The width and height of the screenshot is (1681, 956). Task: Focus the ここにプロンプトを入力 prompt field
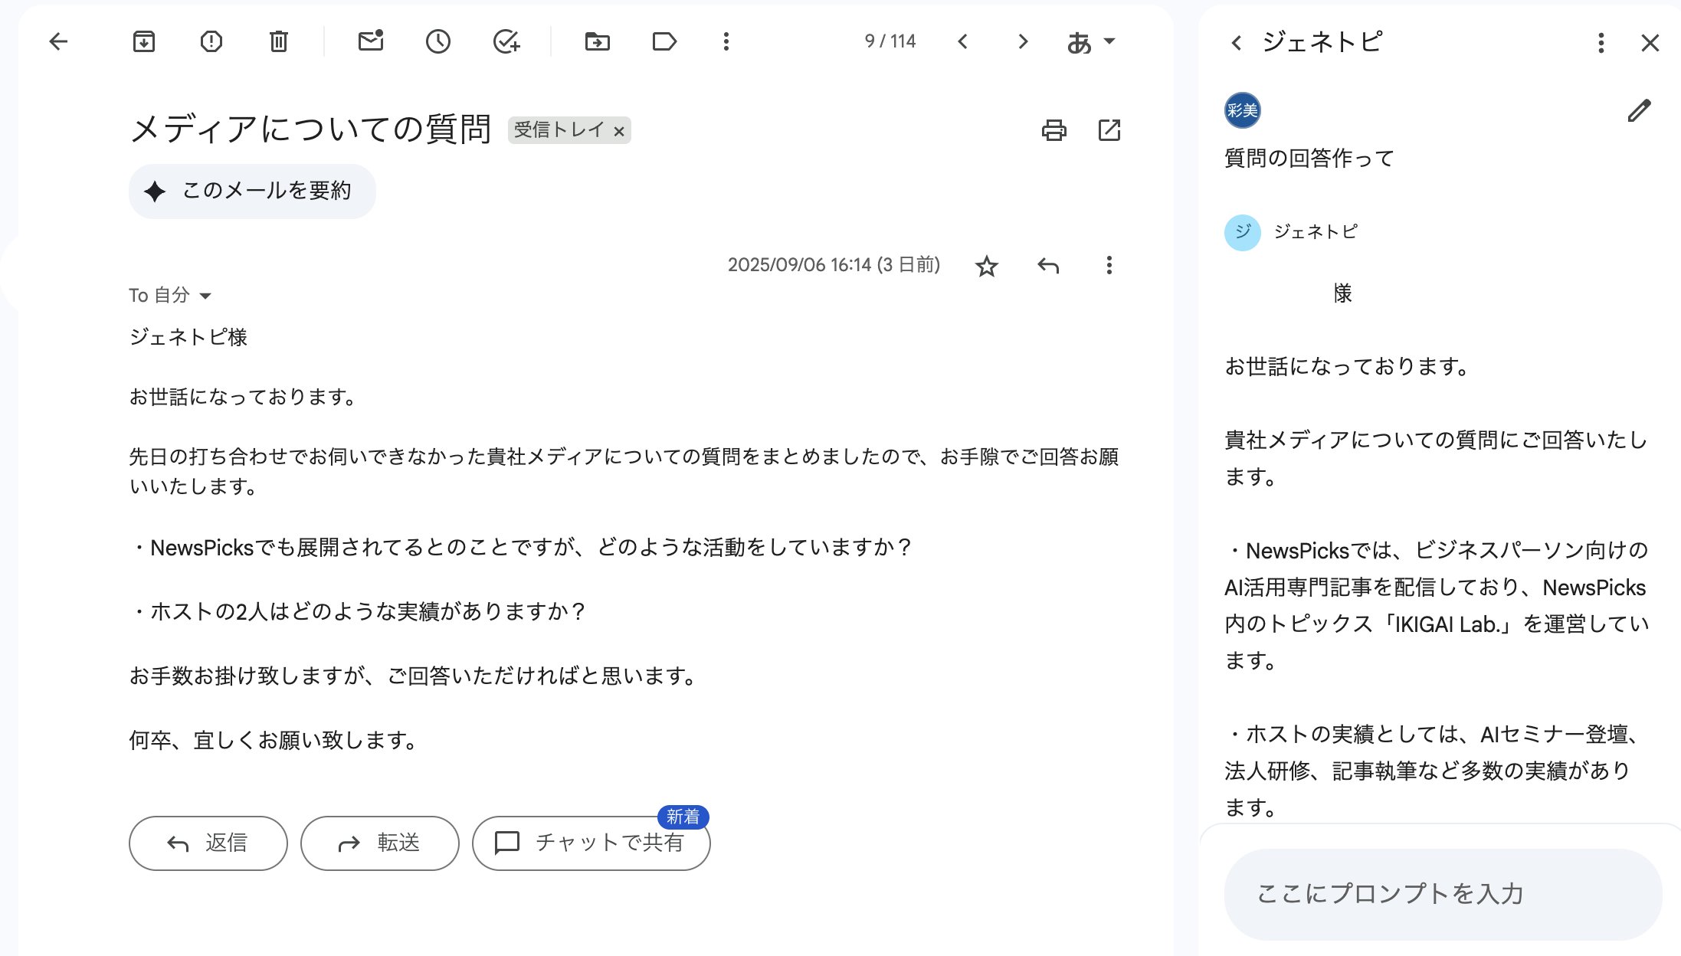tap(1443, 894)
